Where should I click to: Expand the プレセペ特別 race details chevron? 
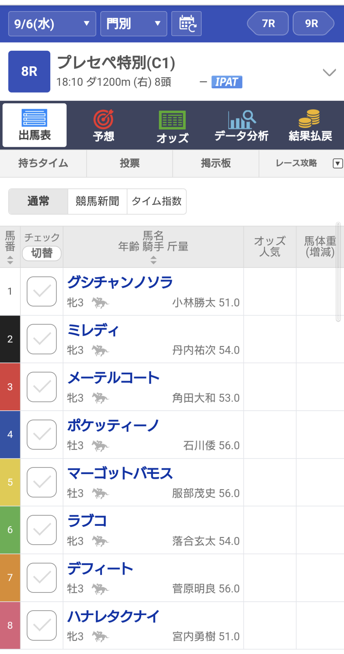pyautogui.click(x=329, y=72)
